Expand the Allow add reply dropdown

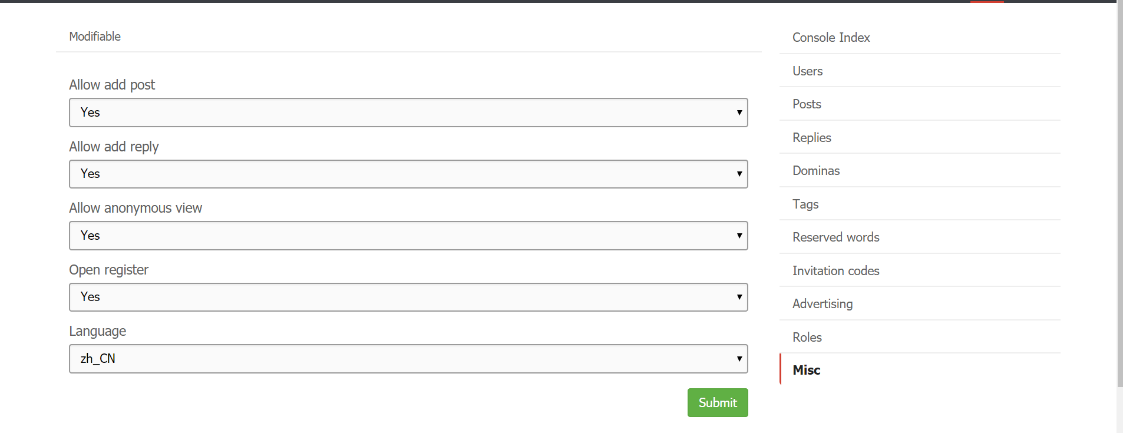click(408, 174)
